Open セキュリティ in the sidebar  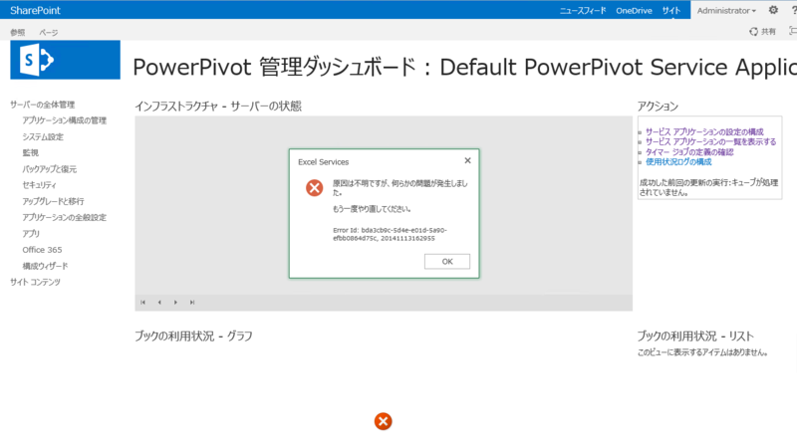(x=39, y=185)
